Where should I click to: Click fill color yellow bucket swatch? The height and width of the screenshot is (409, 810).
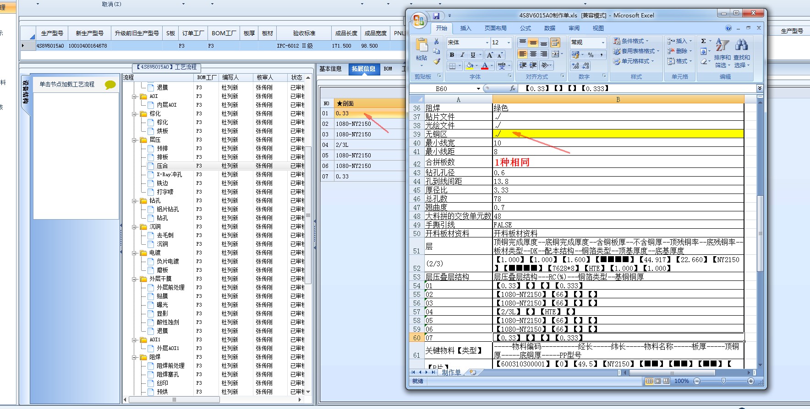click(470, 66)
